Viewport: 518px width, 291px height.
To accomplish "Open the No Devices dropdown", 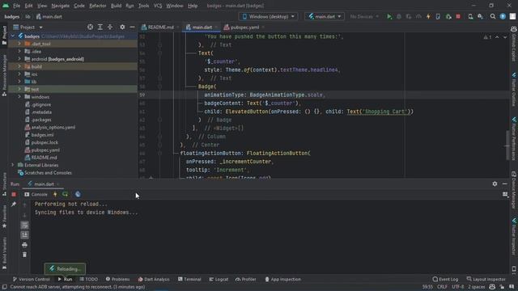I will pyautogui.click(x=364, y=16).
